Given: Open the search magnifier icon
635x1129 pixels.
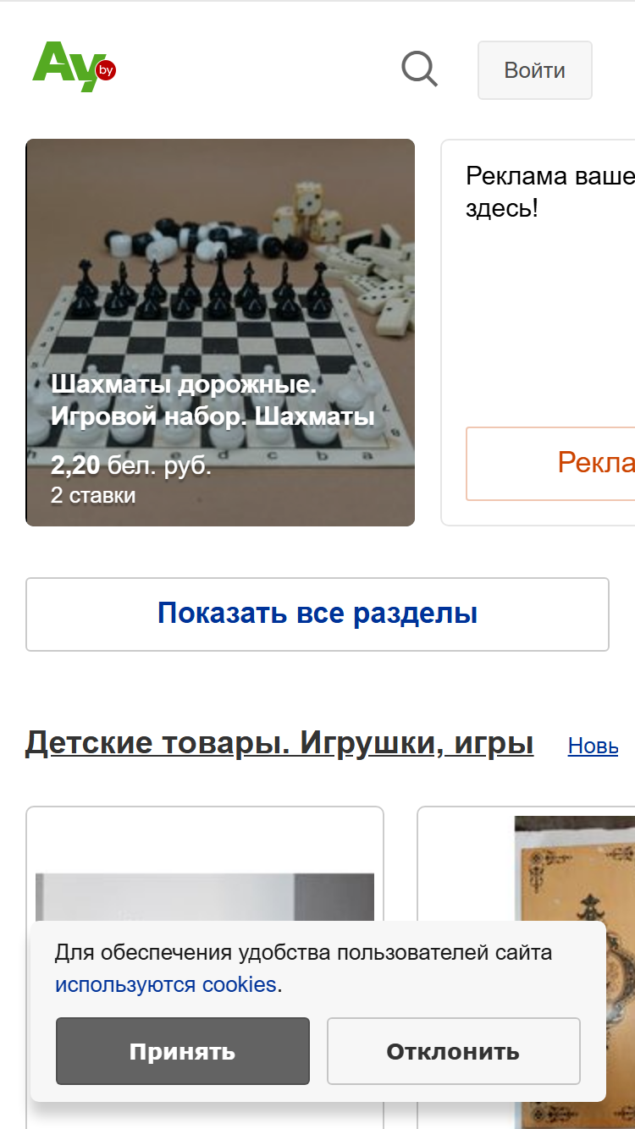Looking at the screenshot, I should [419, 69].
